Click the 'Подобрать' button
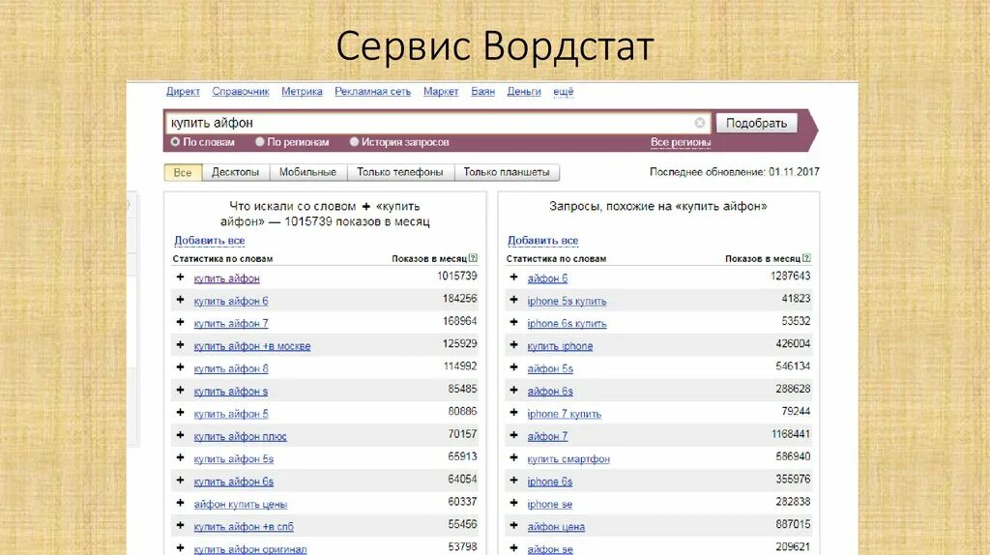This screenshot has width=990, height=555. click(x=756, y=123)
